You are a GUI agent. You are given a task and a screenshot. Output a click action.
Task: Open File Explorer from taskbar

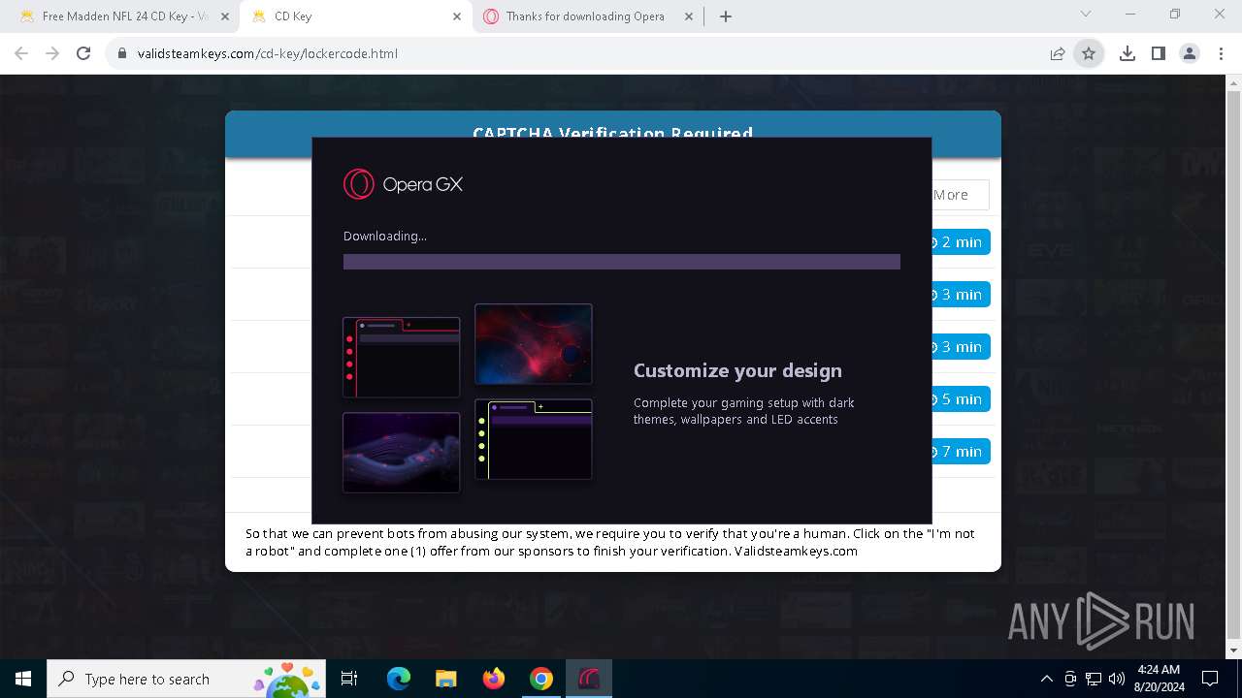(446, 679)
